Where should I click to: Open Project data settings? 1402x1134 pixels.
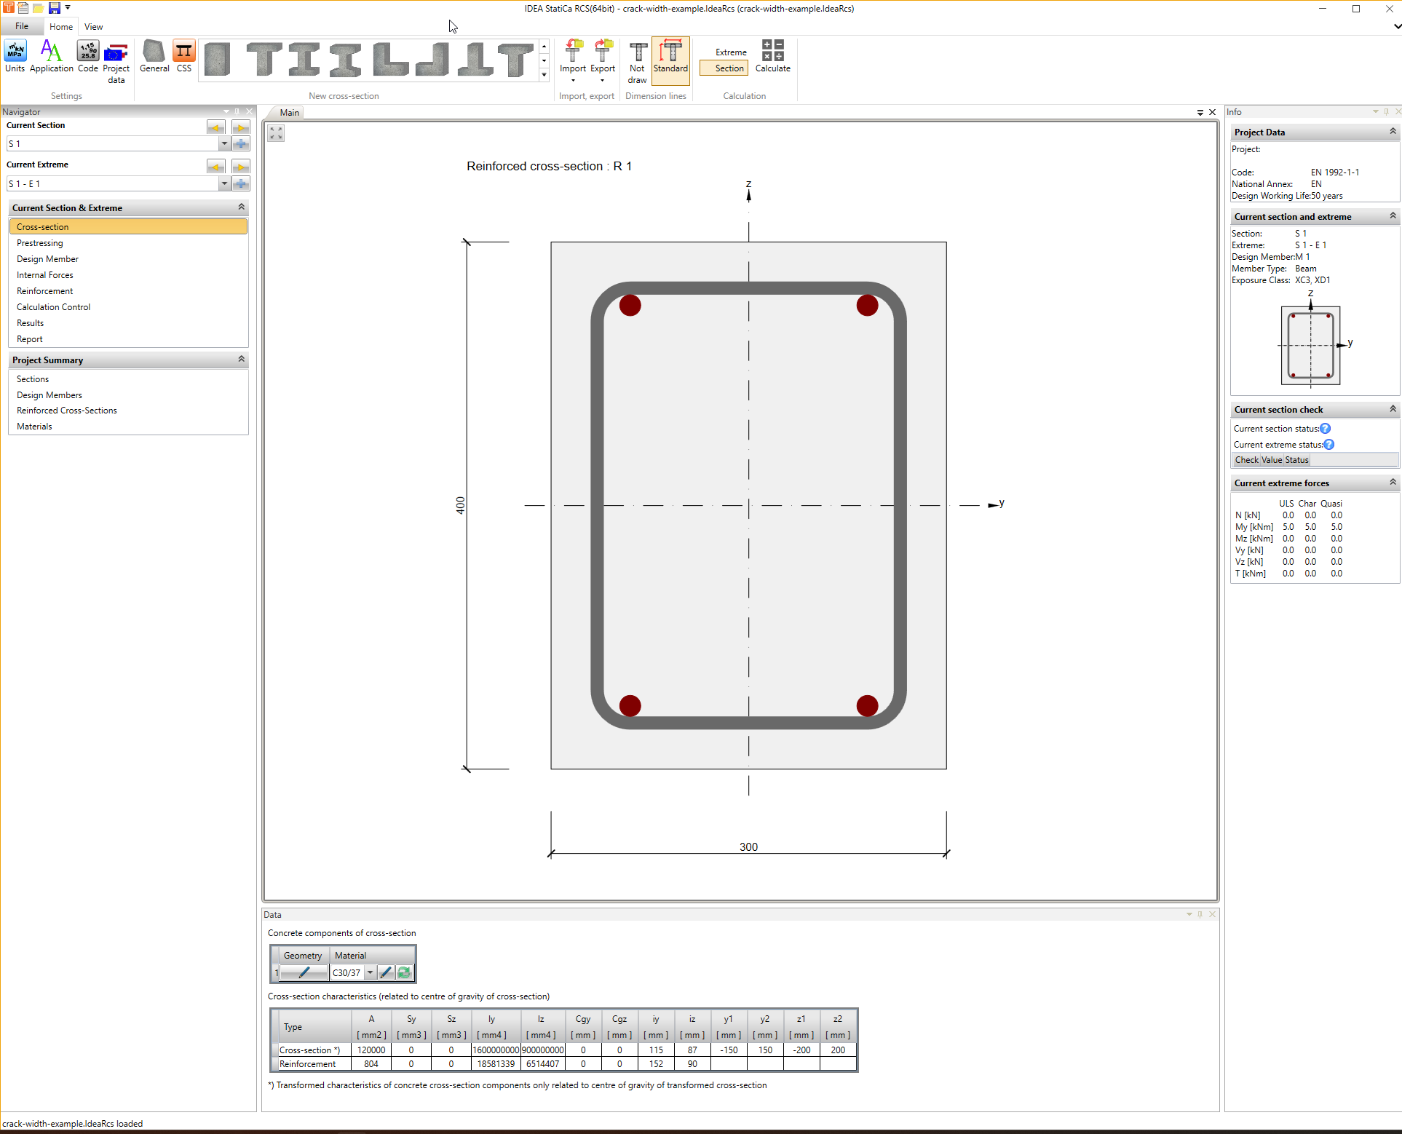[x=116, y=61]
